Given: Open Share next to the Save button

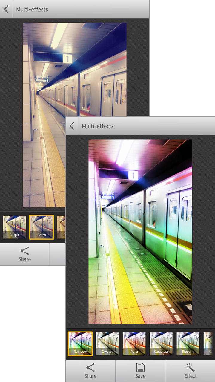Looking at the screenshot, I should click(90, 371).
